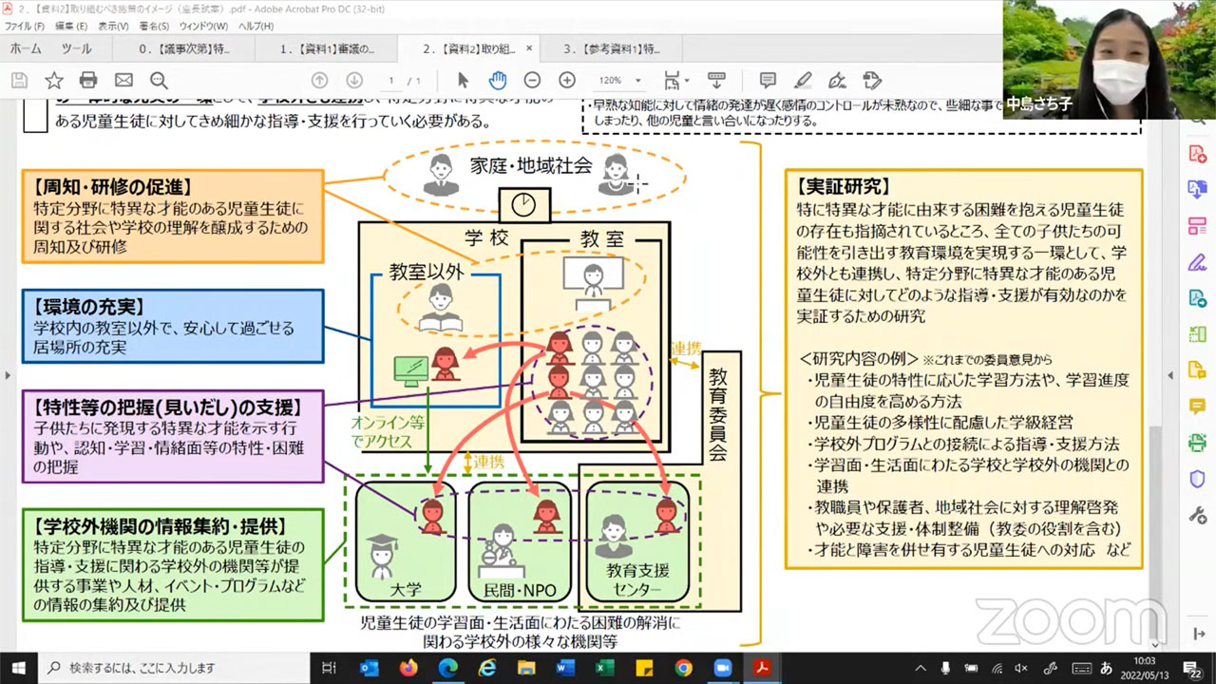1216x684 pixels.
Task: Open ヘルプ menu
Action: click(256, 26)
